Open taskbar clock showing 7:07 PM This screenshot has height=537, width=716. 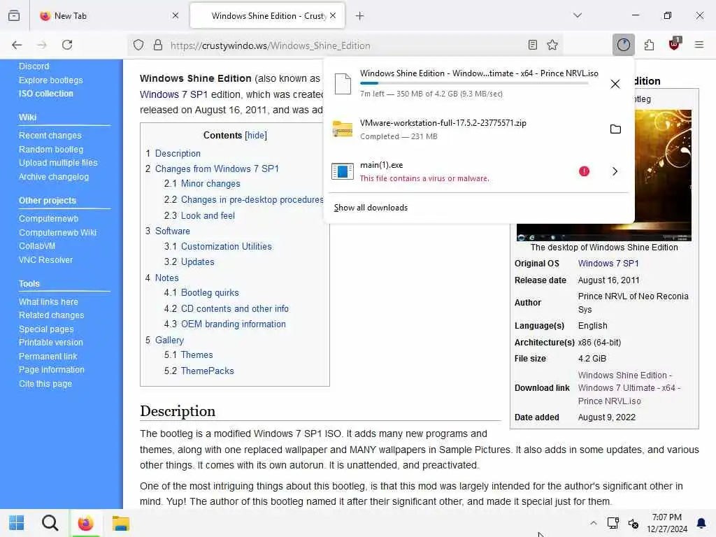click(x=666, y=523)
